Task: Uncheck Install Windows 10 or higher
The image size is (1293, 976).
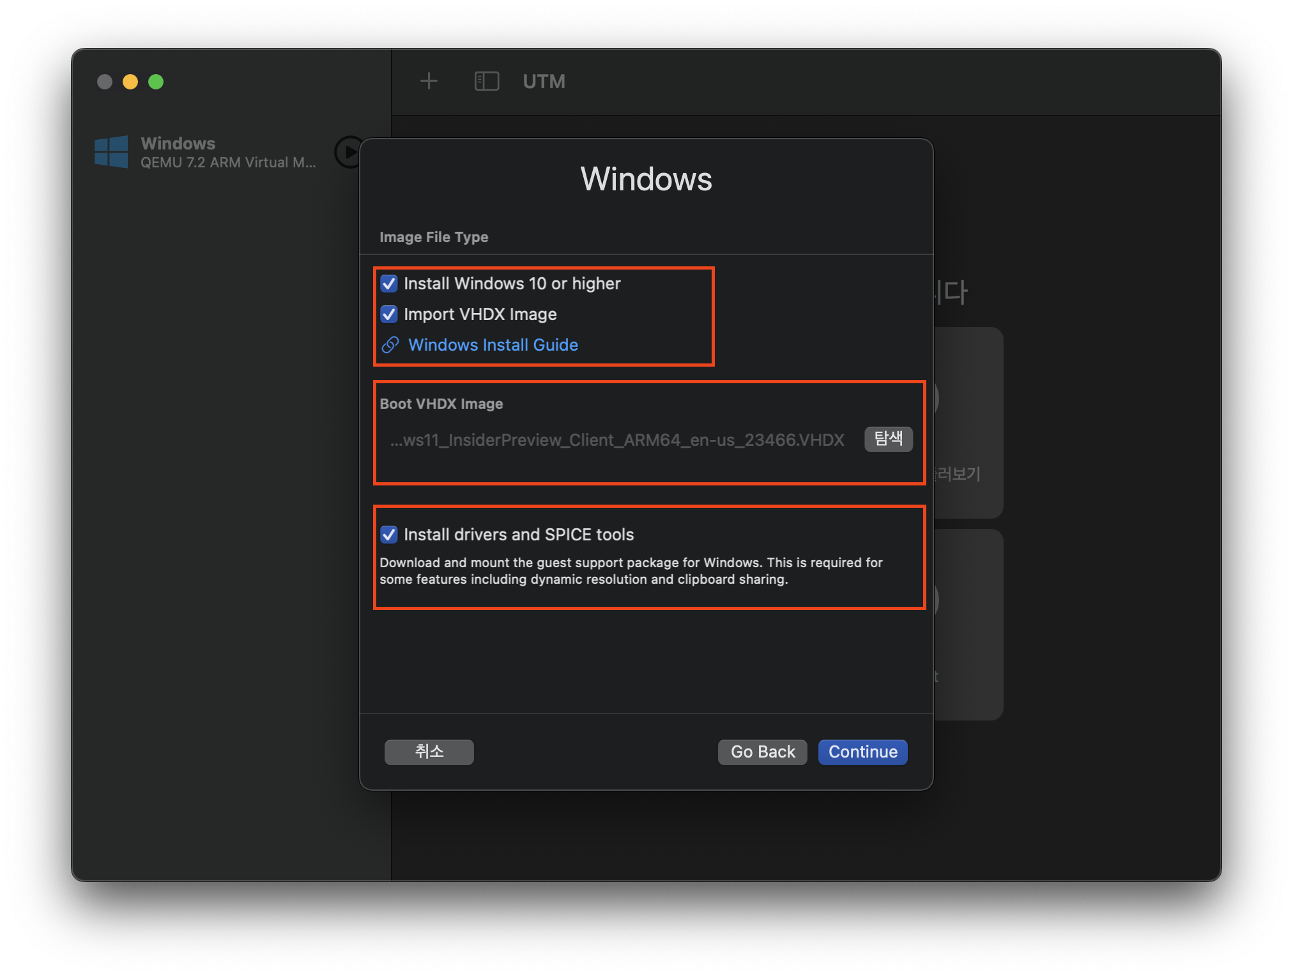Action: pos(389,284)
